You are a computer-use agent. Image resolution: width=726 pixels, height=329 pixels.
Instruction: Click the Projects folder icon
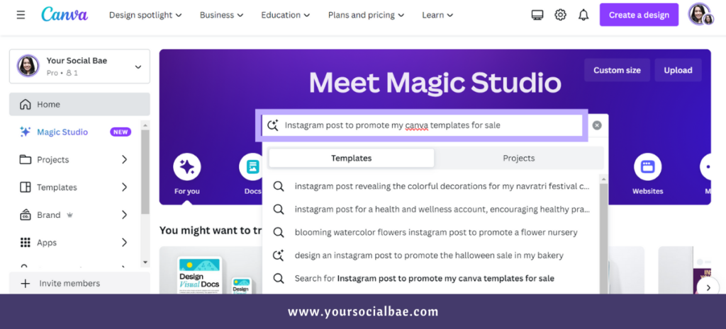26,159
